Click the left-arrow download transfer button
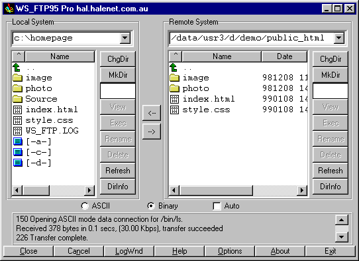Viewport: 359px width, 261px height. (x=152, y=113)
